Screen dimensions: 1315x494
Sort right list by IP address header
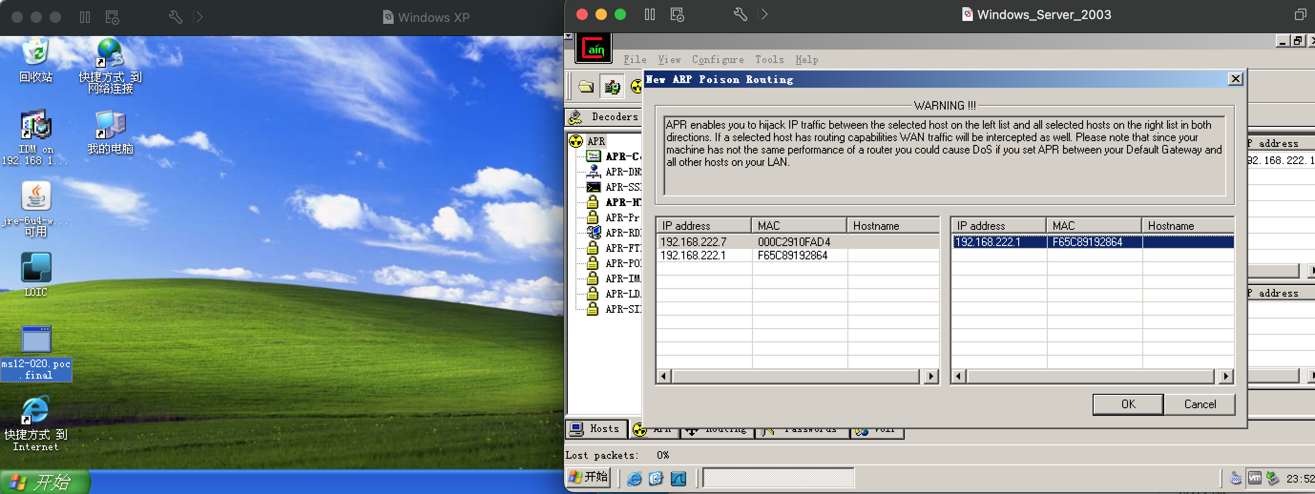click(x=999, y=226)
